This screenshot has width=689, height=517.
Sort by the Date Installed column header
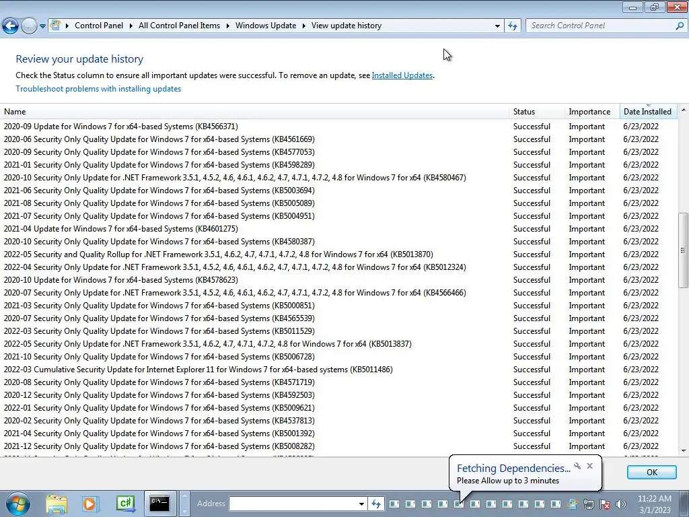[x=648, y=112]
